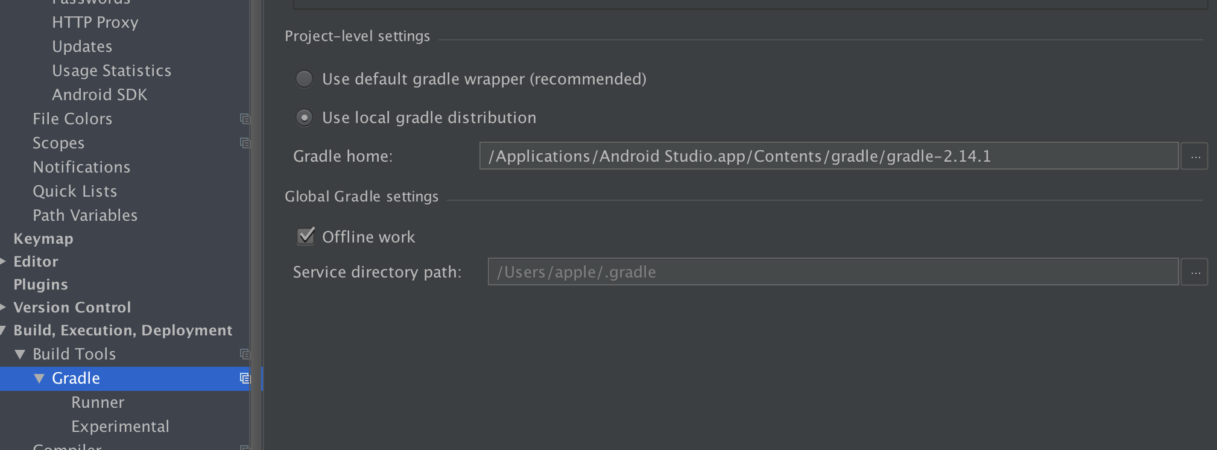The height and width of the screenshot is (450, 1217).
Task: Select Use default gradle wrapper option
Action: (x=304, y=79)
